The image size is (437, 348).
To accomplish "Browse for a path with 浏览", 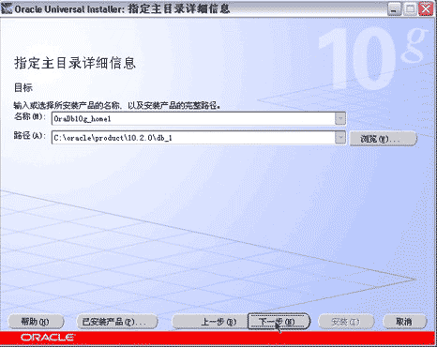I will (x=383, y=139).
